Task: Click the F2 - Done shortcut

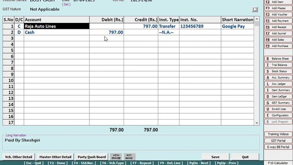Action: pyautogui.click(x=58, y=163)
